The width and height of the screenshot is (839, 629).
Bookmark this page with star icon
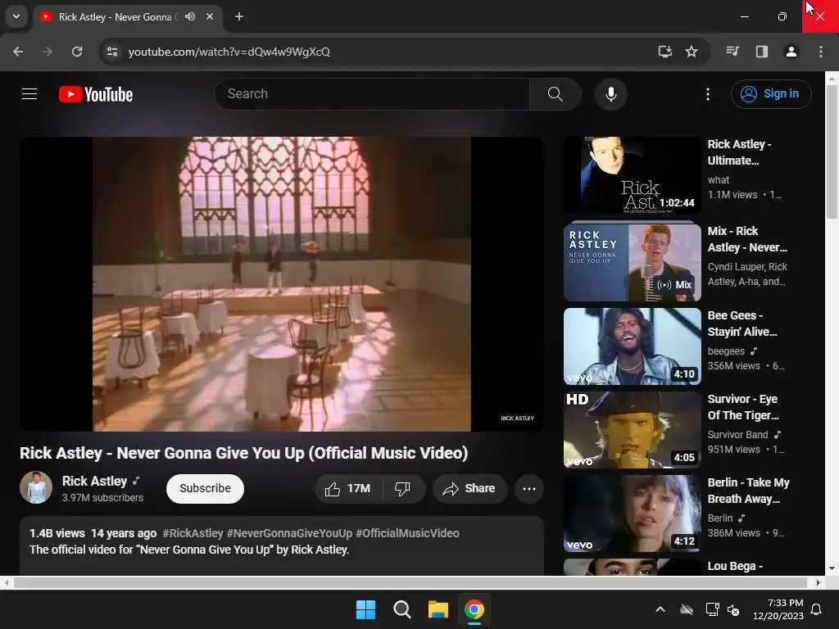(x=692, y=52)
